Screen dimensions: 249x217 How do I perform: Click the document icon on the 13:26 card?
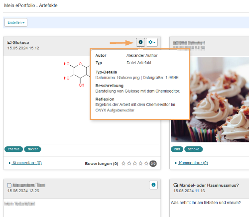point(9,185)
